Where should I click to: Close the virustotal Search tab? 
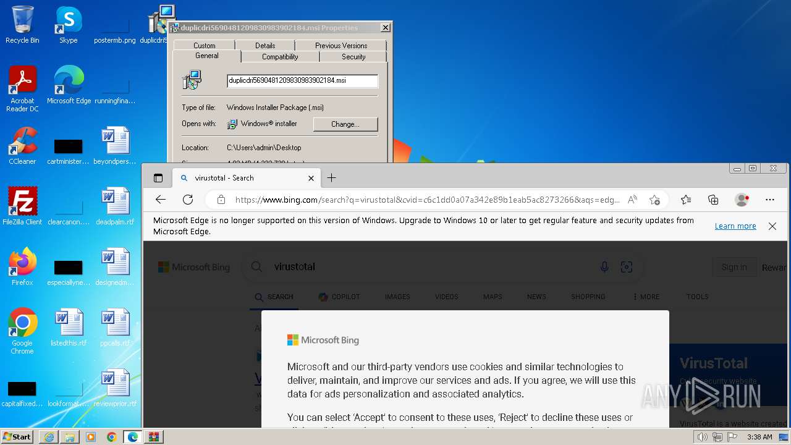(x=311, y=178)
